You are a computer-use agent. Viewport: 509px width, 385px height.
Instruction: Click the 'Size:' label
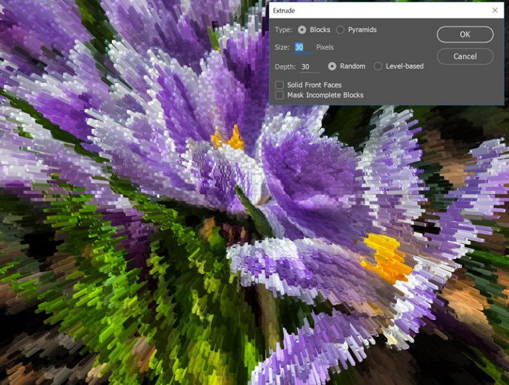(282, 48)
